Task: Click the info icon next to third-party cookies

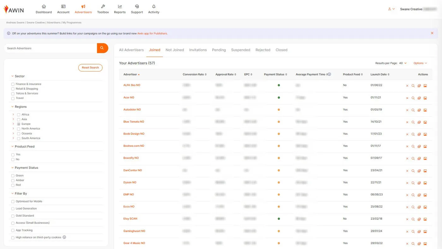Action: pos(64,237)
